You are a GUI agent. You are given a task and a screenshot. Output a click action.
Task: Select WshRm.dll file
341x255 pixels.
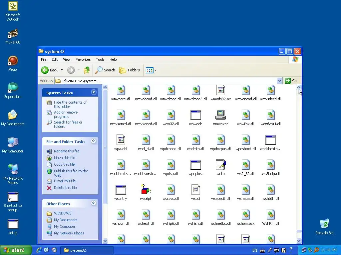pyautogui.click(x=270, y=217)
